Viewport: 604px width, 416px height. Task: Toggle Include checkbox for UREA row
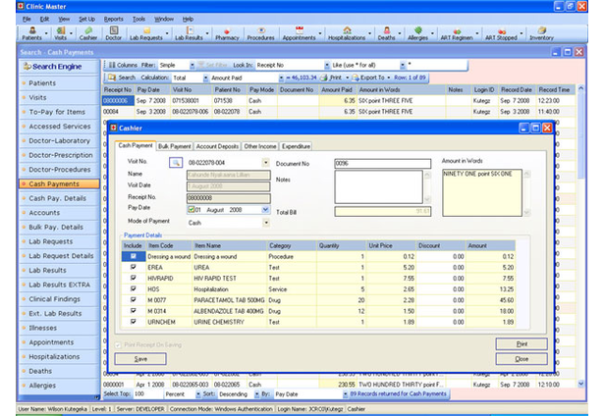[134, 267]
